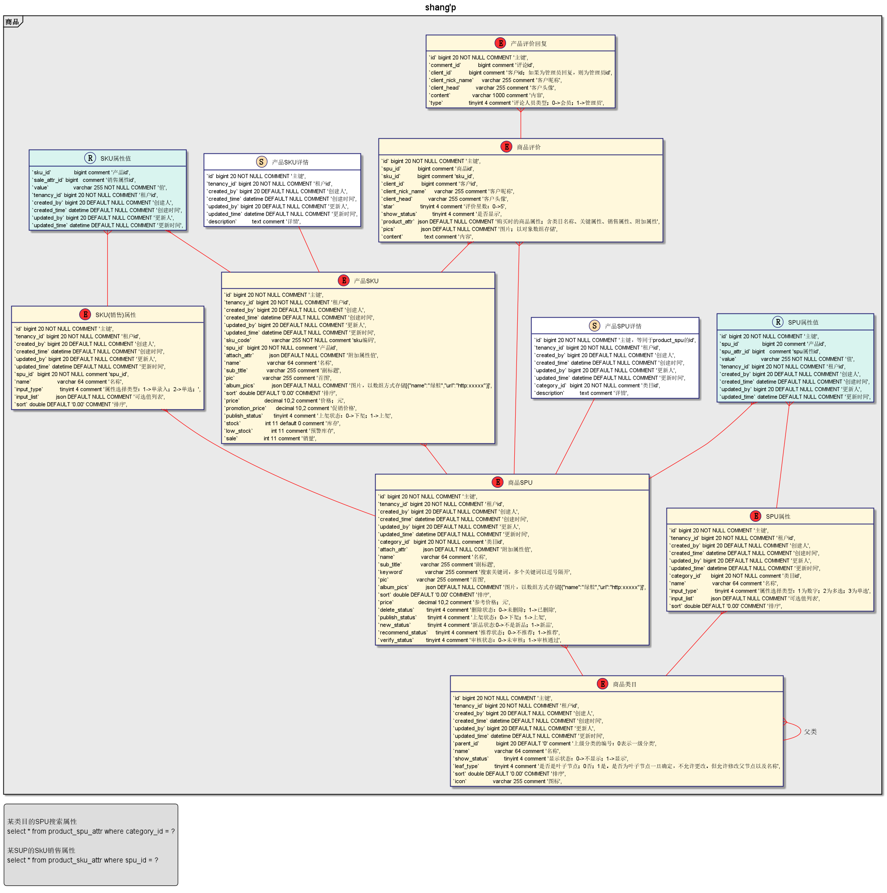Viewport: 887px width, 893px height.
Task: Click the 商品SPU entity title text
Action: click(520, 482)
